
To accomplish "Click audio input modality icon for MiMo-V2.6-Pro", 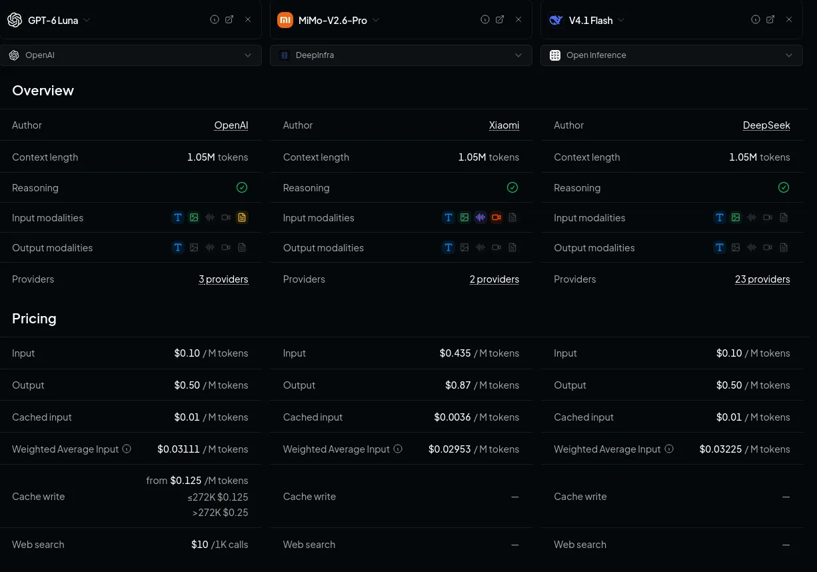I will 480,217.
